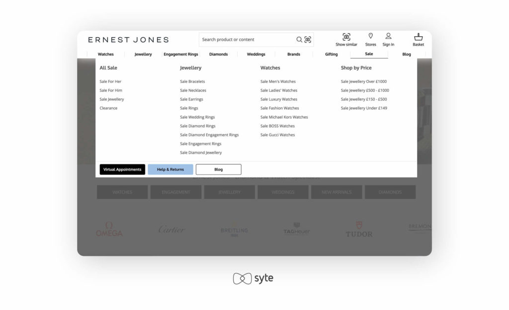Open the Jewellery menu tab
This screenshot has height=310, width=509.
click(143, 54)
